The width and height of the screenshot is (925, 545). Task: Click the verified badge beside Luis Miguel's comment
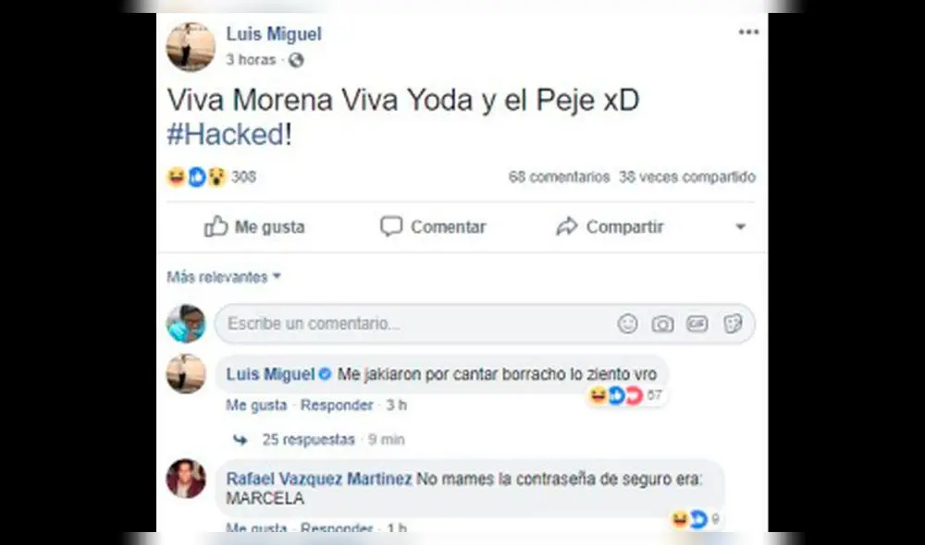[323, 374]
